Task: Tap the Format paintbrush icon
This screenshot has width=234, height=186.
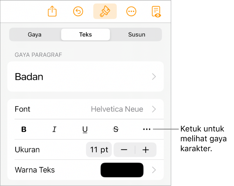Action: click(105, 11)
